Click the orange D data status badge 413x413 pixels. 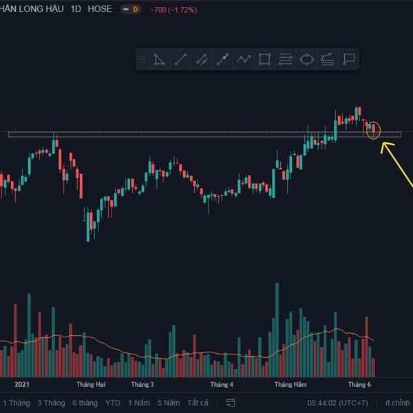tap(136, 10)
